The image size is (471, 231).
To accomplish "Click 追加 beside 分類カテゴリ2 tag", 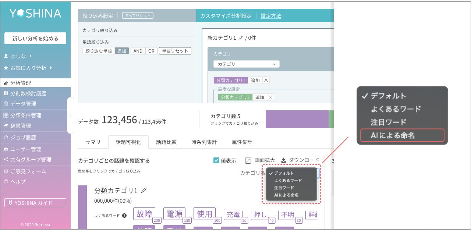I will [x=260, y=97].
